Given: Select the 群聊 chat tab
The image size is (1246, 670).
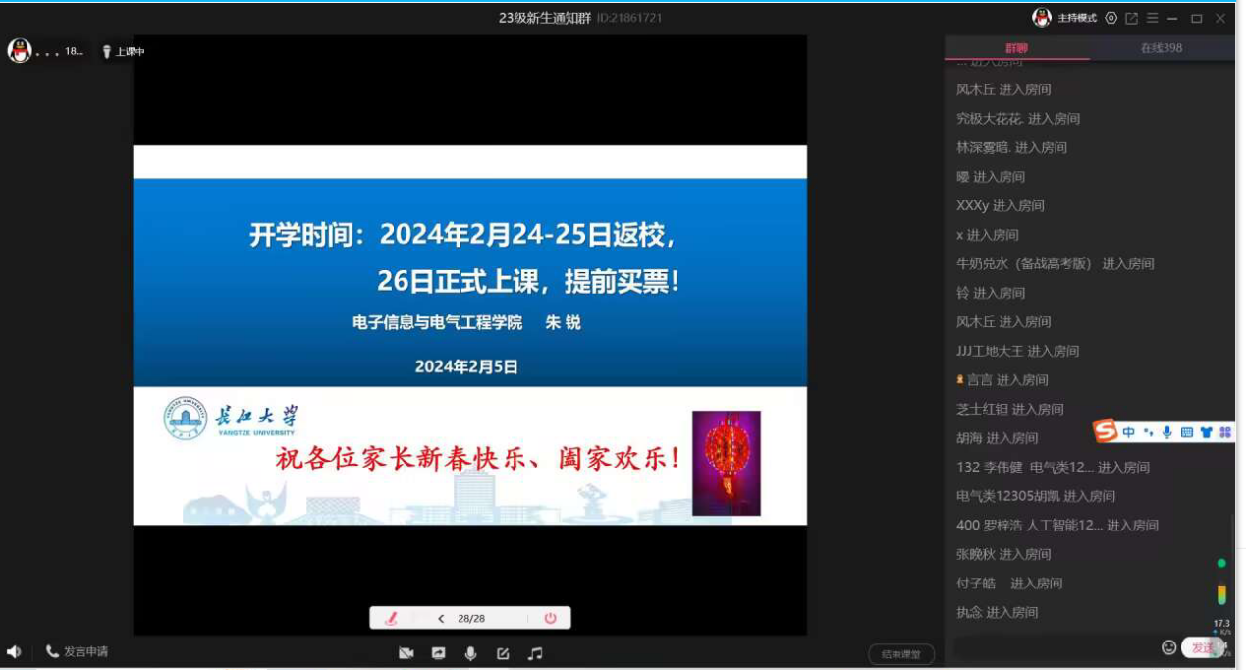Looking at the screenshot, I should point(1016,48).
